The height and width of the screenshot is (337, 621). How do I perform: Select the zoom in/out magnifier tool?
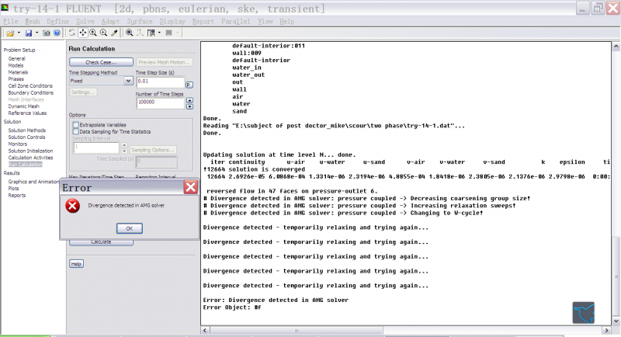[93, 33]
